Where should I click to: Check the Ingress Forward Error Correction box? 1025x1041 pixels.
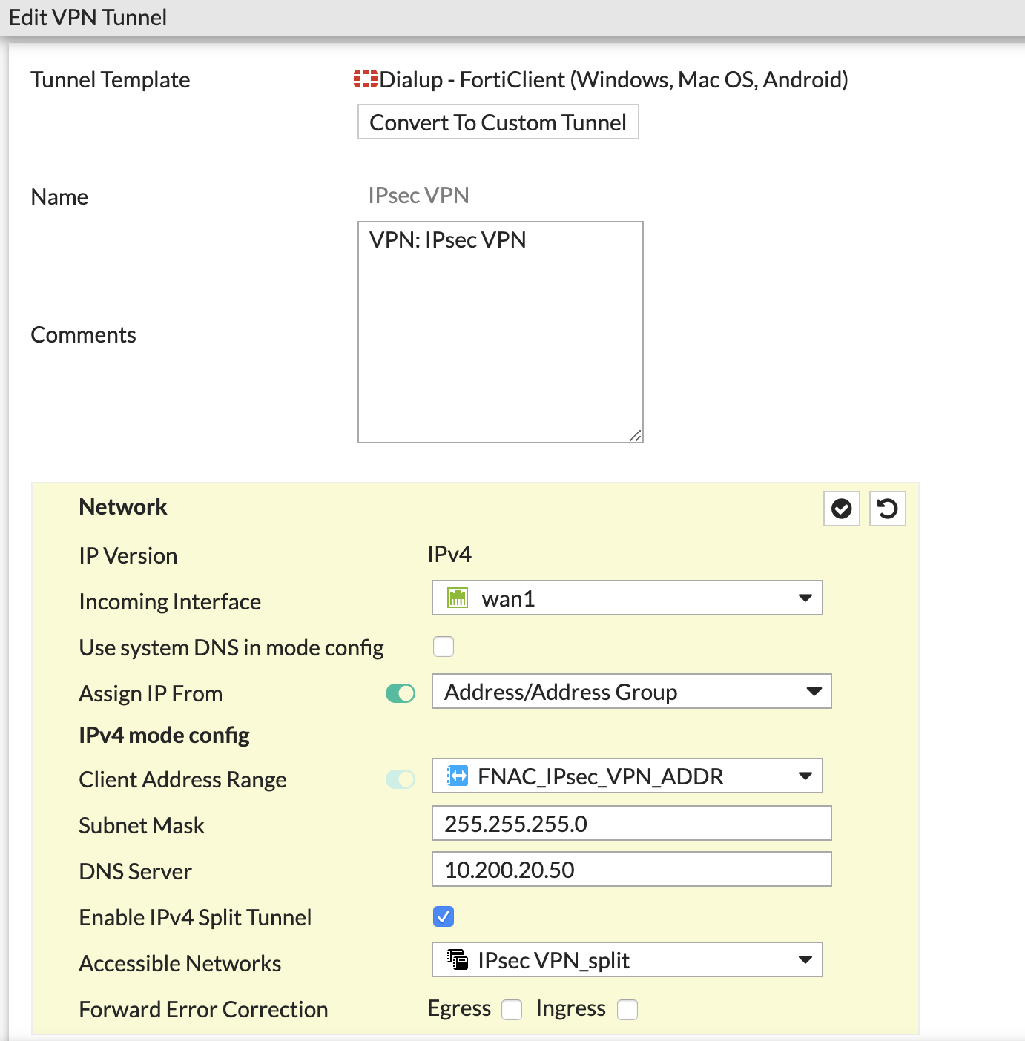pyautogui.click(x=627, y=1009)
